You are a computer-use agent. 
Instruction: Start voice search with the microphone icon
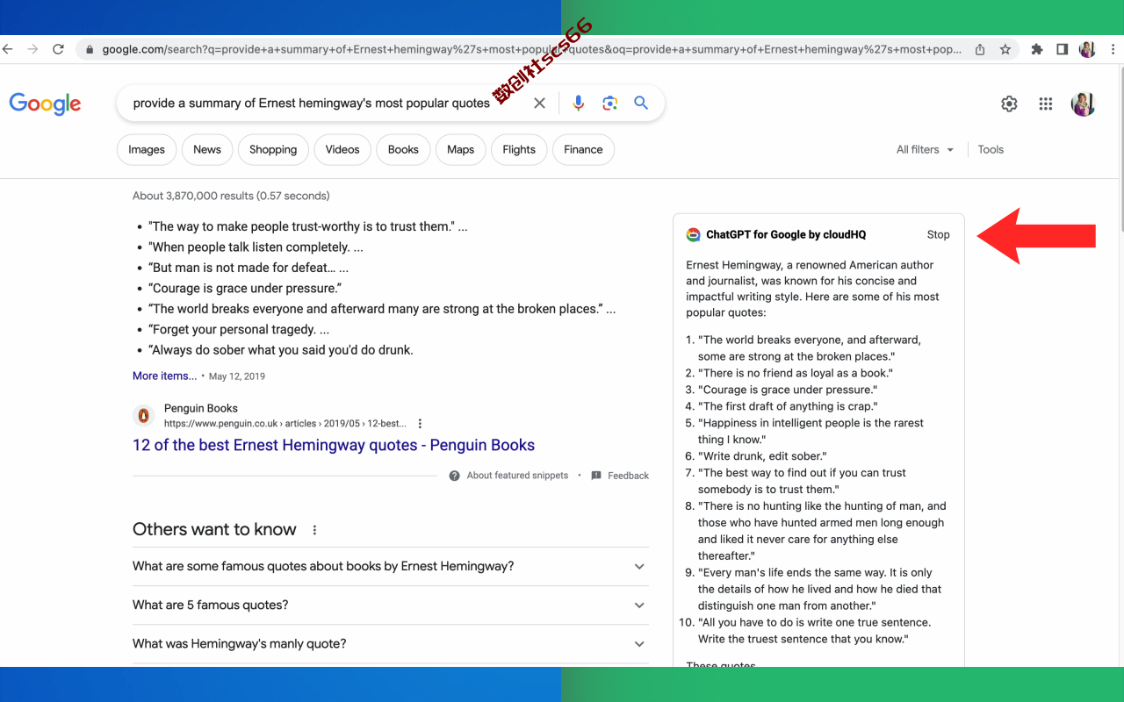(x=578, y=104)
